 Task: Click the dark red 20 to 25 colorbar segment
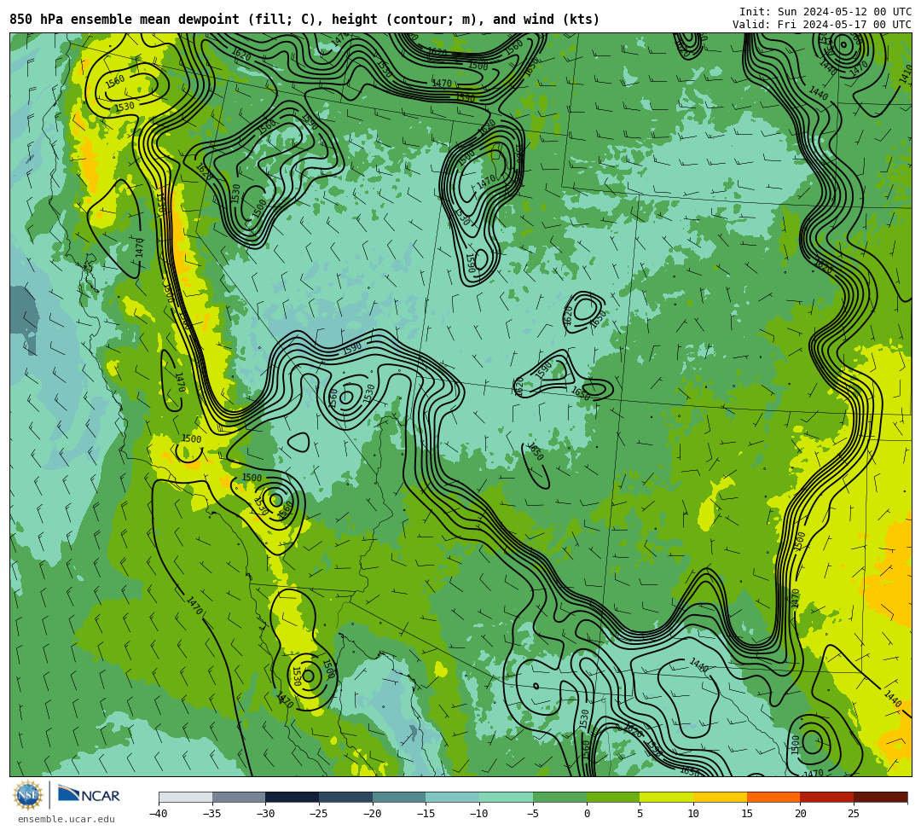[827, 797]
